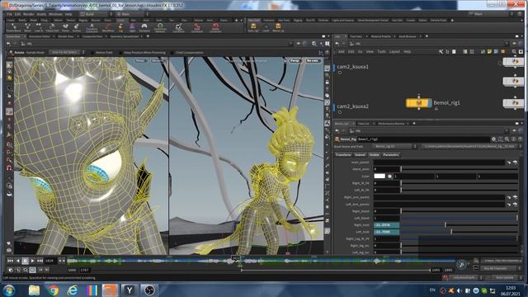Select the Delete Constraint shelf tool

point(215,27)
